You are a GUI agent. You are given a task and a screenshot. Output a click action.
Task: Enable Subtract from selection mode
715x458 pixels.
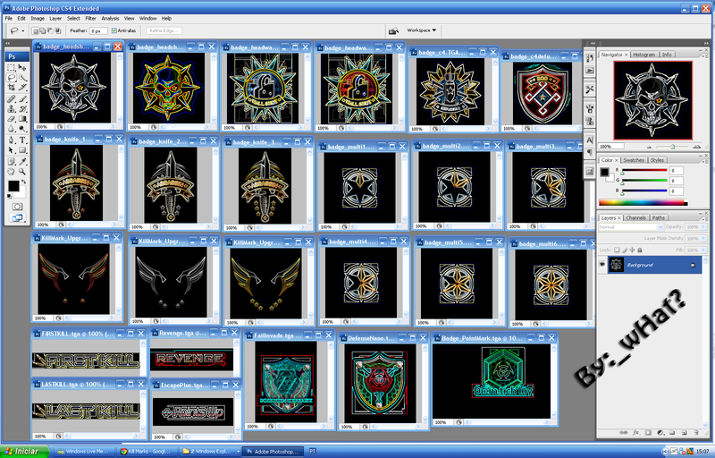coord(50,31)
